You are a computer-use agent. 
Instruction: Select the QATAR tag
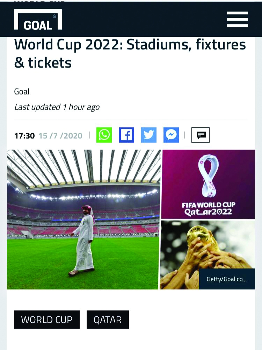pos(108,320)
